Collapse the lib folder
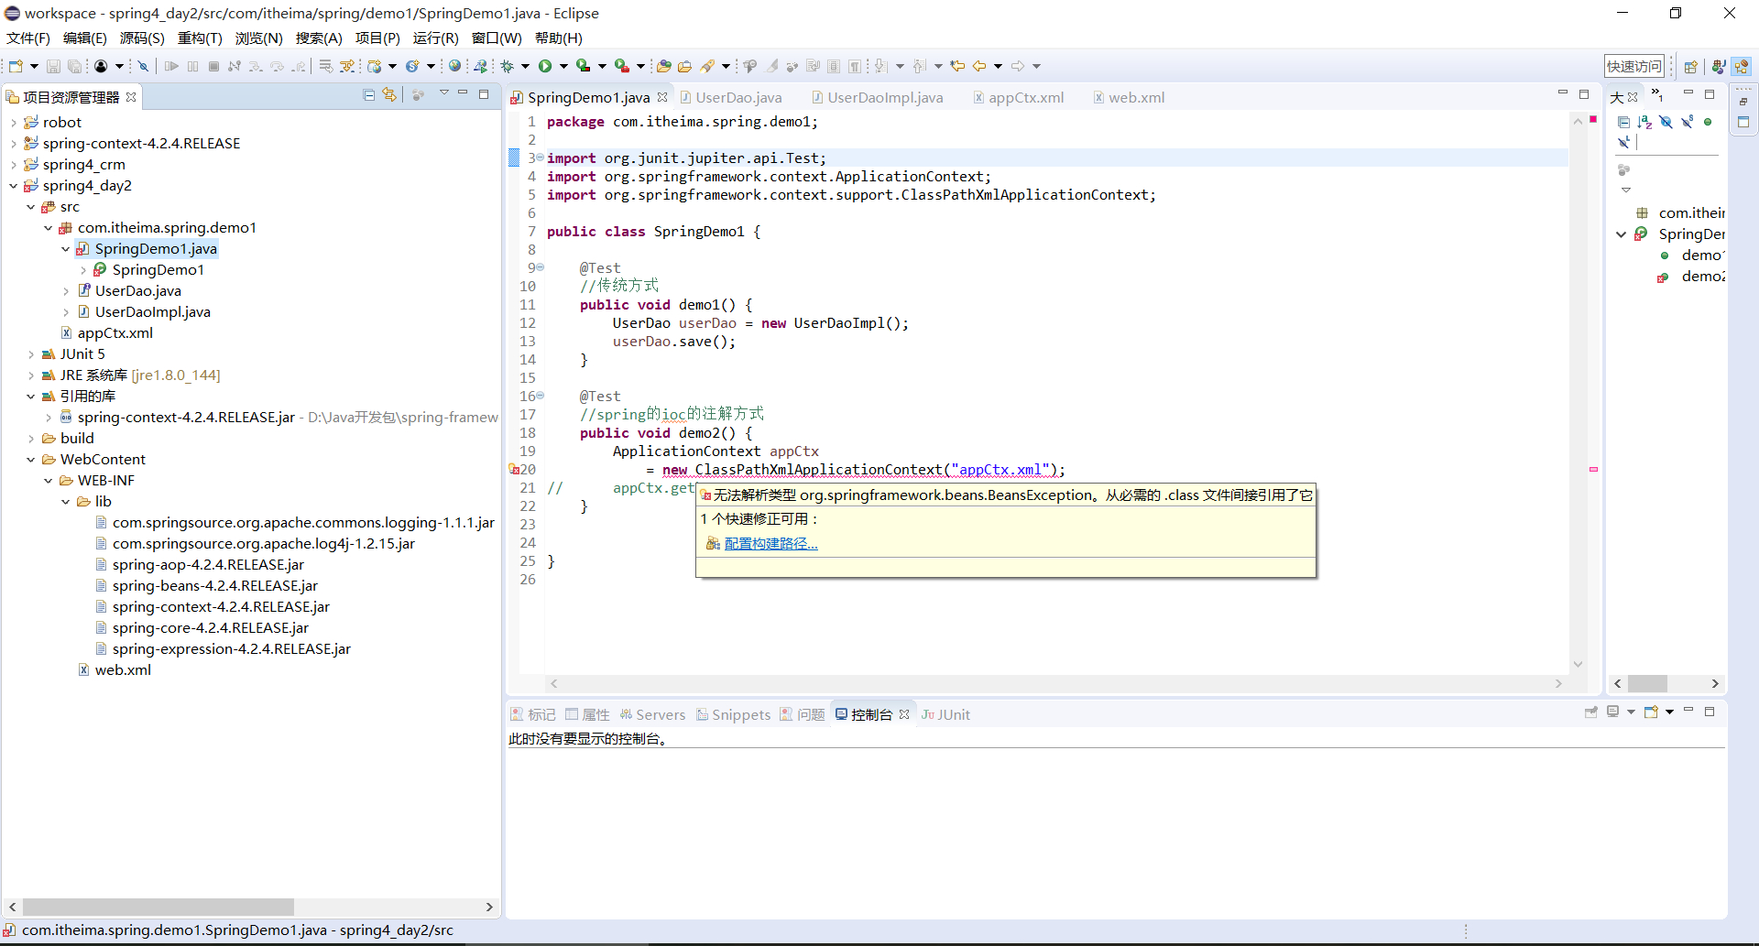 point(65,502)
